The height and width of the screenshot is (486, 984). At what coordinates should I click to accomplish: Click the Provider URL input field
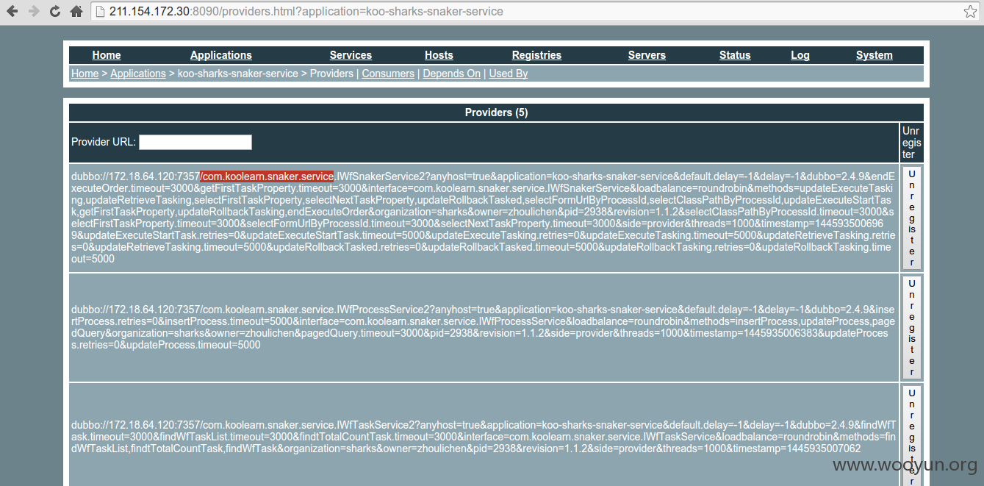coord(195,142)
